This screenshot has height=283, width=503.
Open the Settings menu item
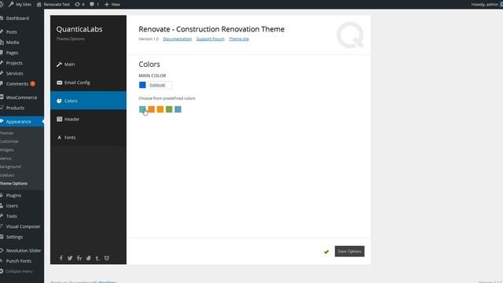pyautogui.click(x=14, y=237)
